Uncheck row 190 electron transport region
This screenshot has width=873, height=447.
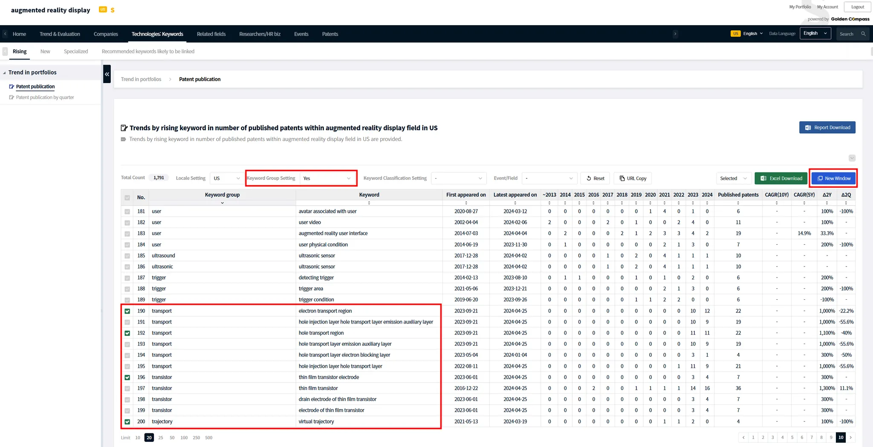127,311
